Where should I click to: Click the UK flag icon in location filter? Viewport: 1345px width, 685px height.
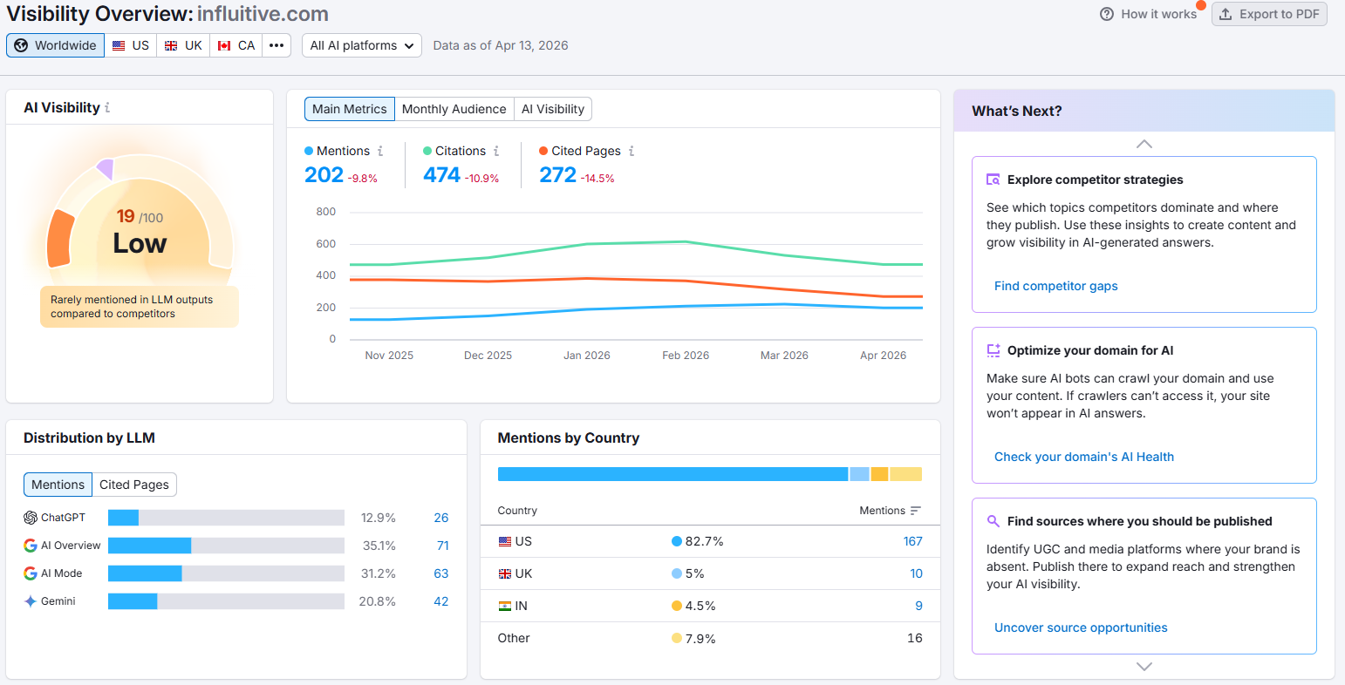click(171, 45)
